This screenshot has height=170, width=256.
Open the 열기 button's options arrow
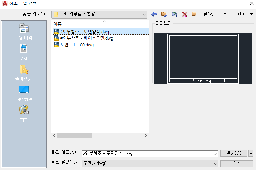(251, 153)
